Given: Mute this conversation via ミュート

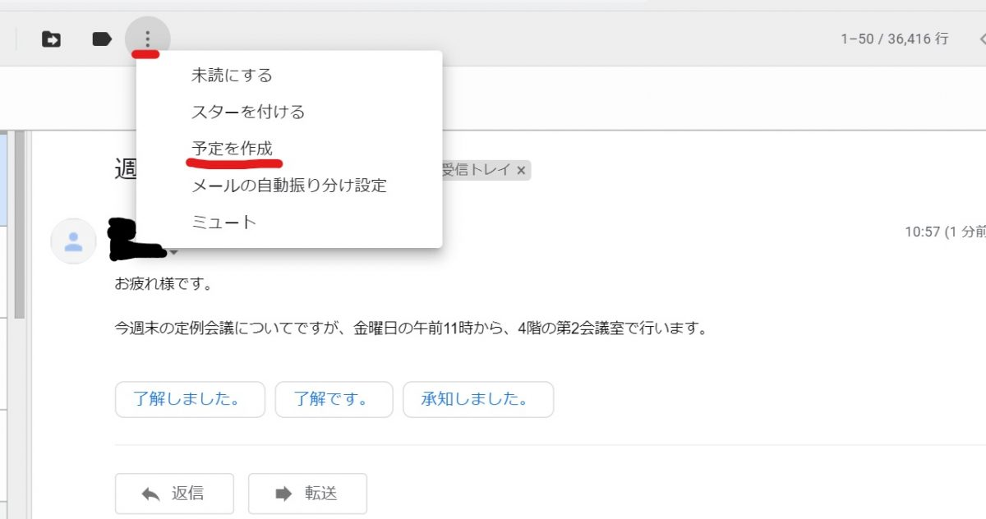Looking at the screenshot, I should point(223,221).
